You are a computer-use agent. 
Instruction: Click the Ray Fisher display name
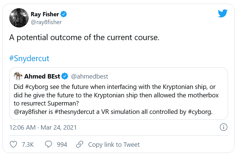(x=45, y=14)
